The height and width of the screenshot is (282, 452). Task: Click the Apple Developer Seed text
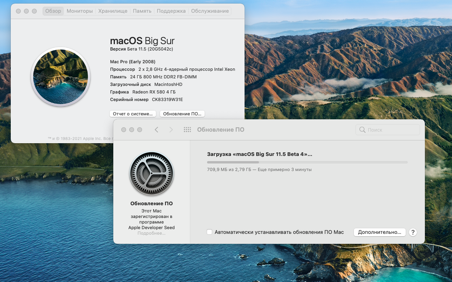(151, 228)
